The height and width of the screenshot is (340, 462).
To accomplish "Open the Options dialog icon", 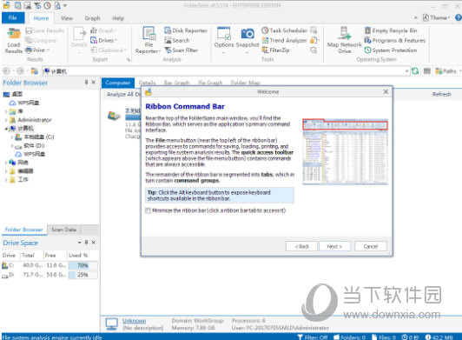I will coord(224,33).
